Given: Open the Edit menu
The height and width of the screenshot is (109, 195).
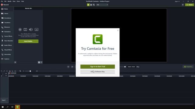Looking at the screenshot, I should pos(5,1).
